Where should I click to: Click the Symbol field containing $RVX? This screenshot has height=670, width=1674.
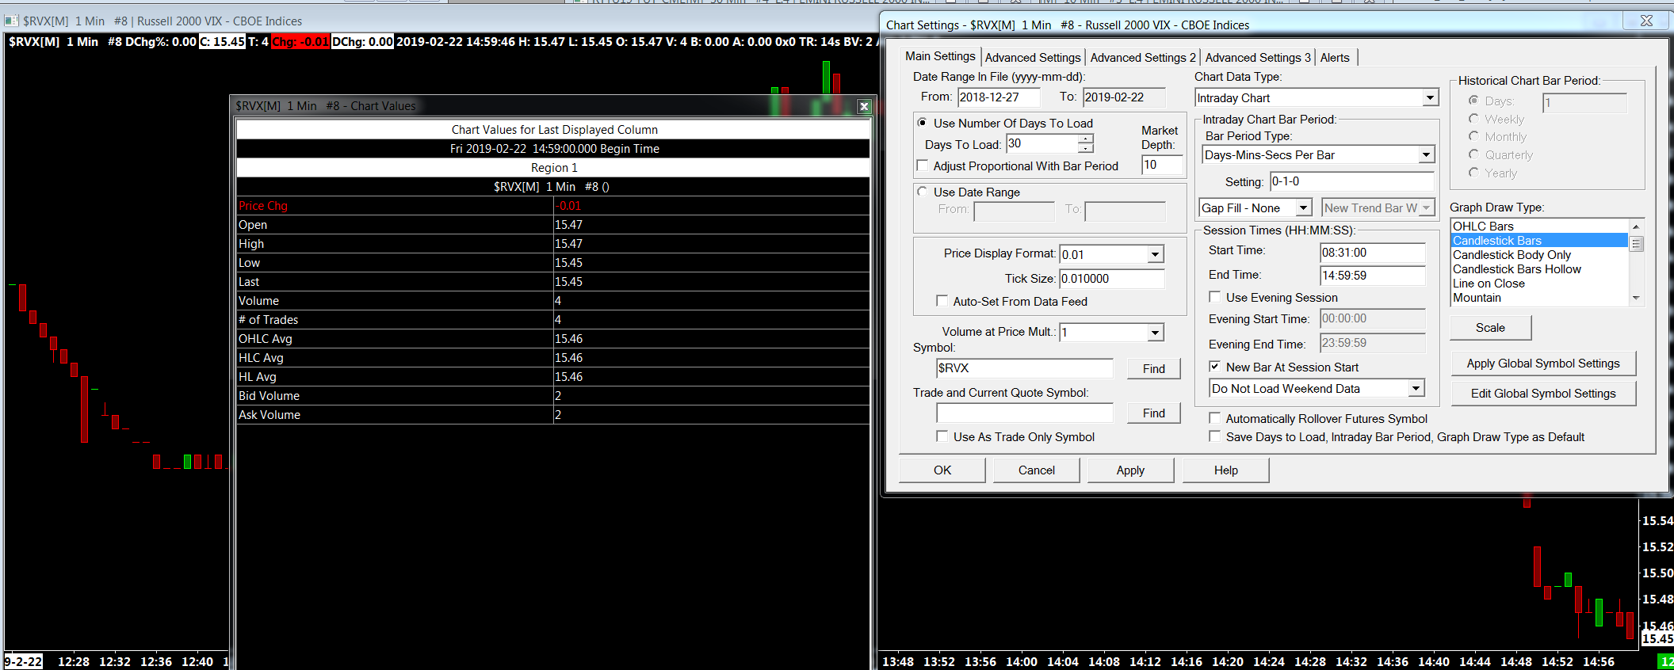[1024, 368]
